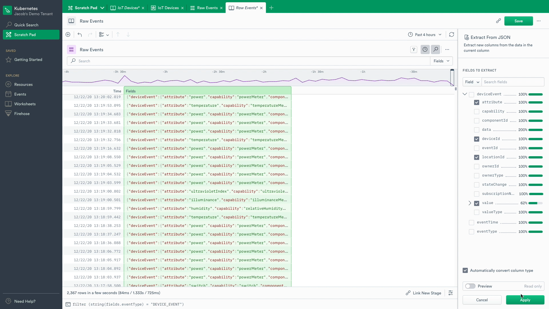Add a new tab with the plus icon
The height and width of the screenshot is (309, 549).
(271, 8)
